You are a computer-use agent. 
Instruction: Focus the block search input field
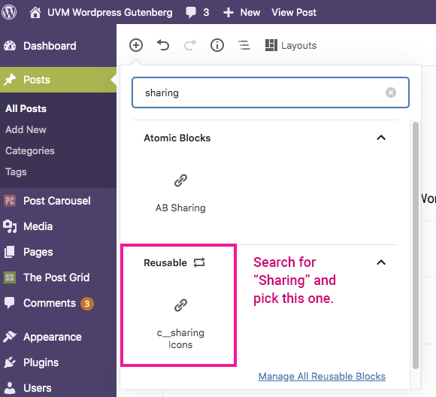[x=271, y=92]
